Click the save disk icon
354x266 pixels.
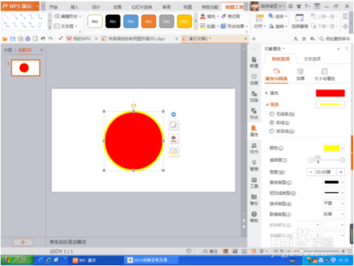[x=13, y=39]
